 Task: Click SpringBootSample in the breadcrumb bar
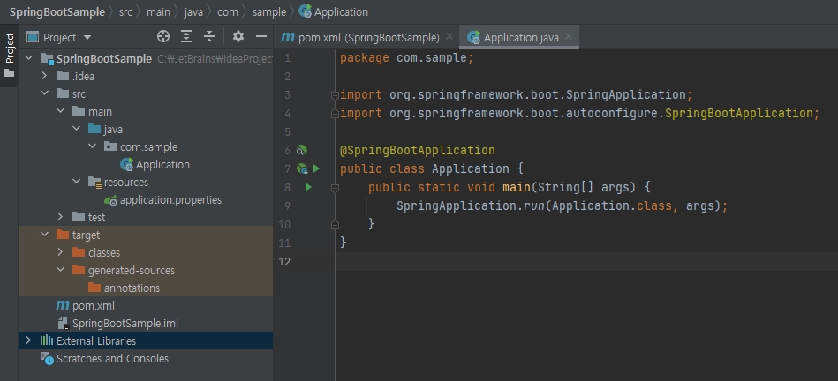(57, 11)
